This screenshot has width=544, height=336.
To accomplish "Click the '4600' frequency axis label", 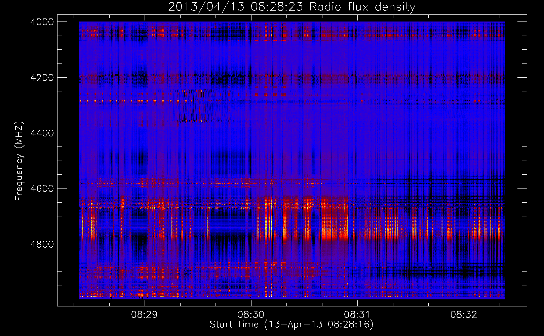I will pyautogui.click(x=42, y=188).
